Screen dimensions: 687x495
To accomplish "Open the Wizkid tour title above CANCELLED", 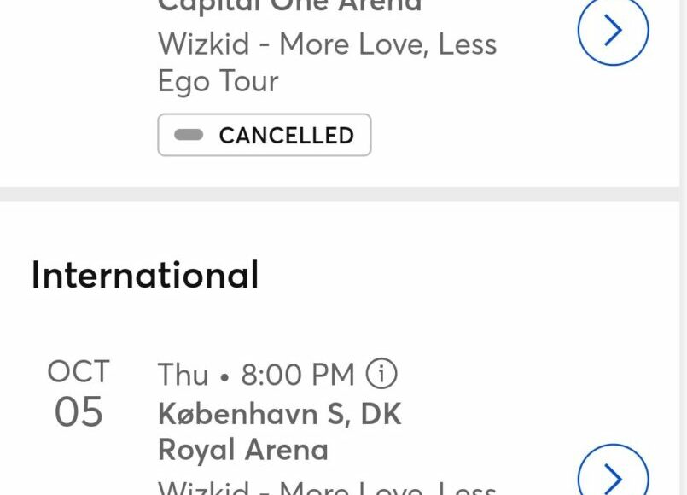I will tap(327, 44).
